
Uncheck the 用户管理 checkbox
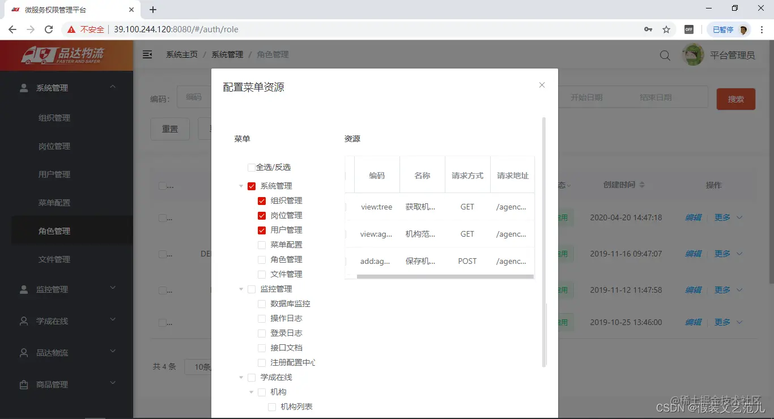[261, 230]
